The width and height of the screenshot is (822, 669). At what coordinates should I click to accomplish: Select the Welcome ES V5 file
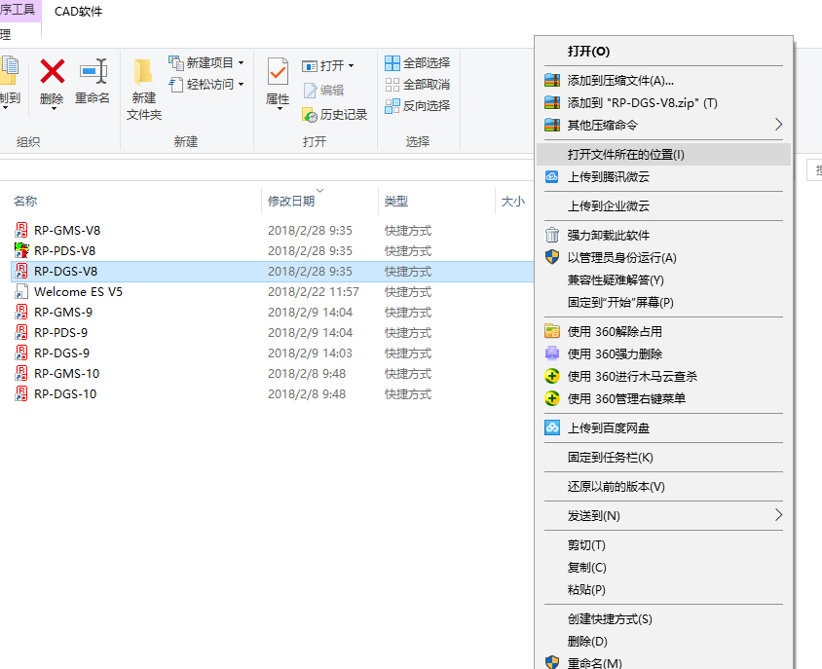point(78,292)
